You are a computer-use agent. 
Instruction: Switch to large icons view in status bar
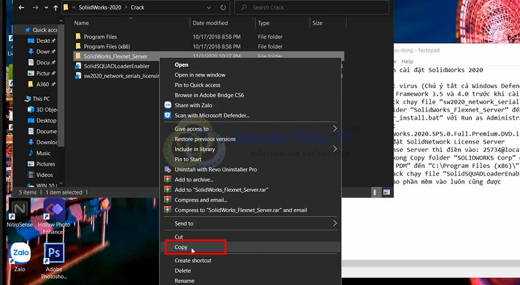coord(386,192)
